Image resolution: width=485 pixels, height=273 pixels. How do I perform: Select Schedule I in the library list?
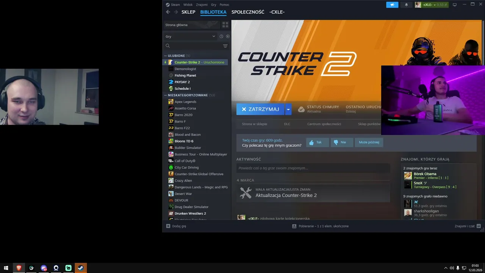pyautogui.click(x=183, y=89)
